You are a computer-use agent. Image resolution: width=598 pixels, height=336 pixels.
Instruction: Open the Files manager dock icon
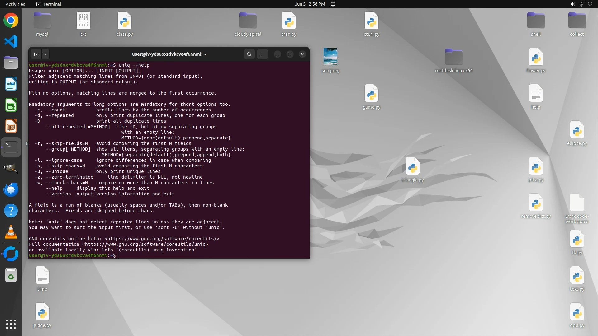(11, 63)
